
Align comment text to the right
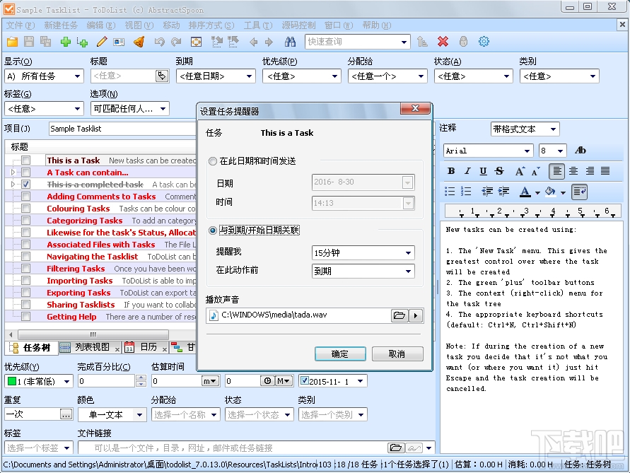point(590,171)
